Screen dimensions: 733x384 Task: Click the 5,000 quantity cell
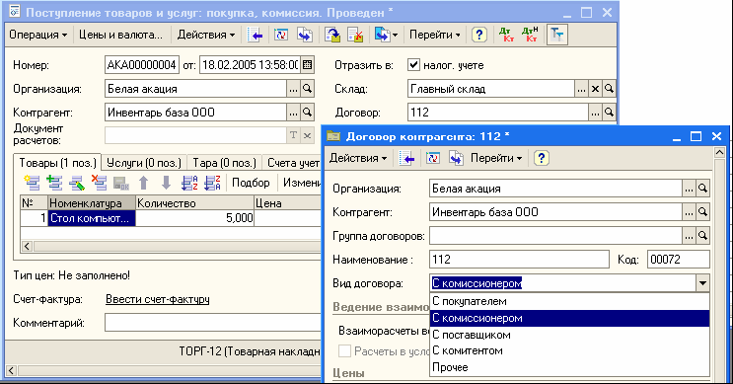pos(194,218)
